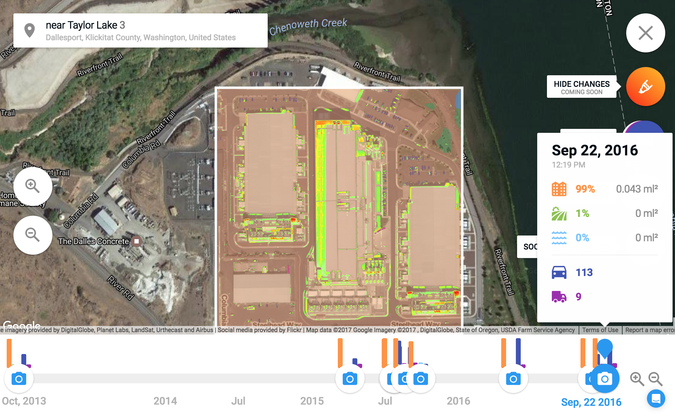Click the truck count icon showing 9
The image size is (675, 418).
(559, 296)
